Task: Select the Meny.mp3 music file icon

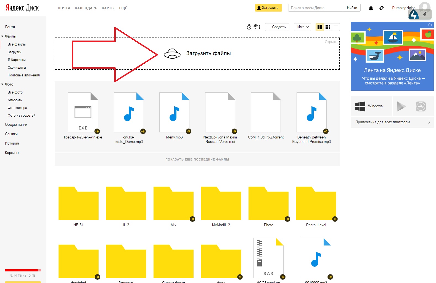Action: click(175, 112)
